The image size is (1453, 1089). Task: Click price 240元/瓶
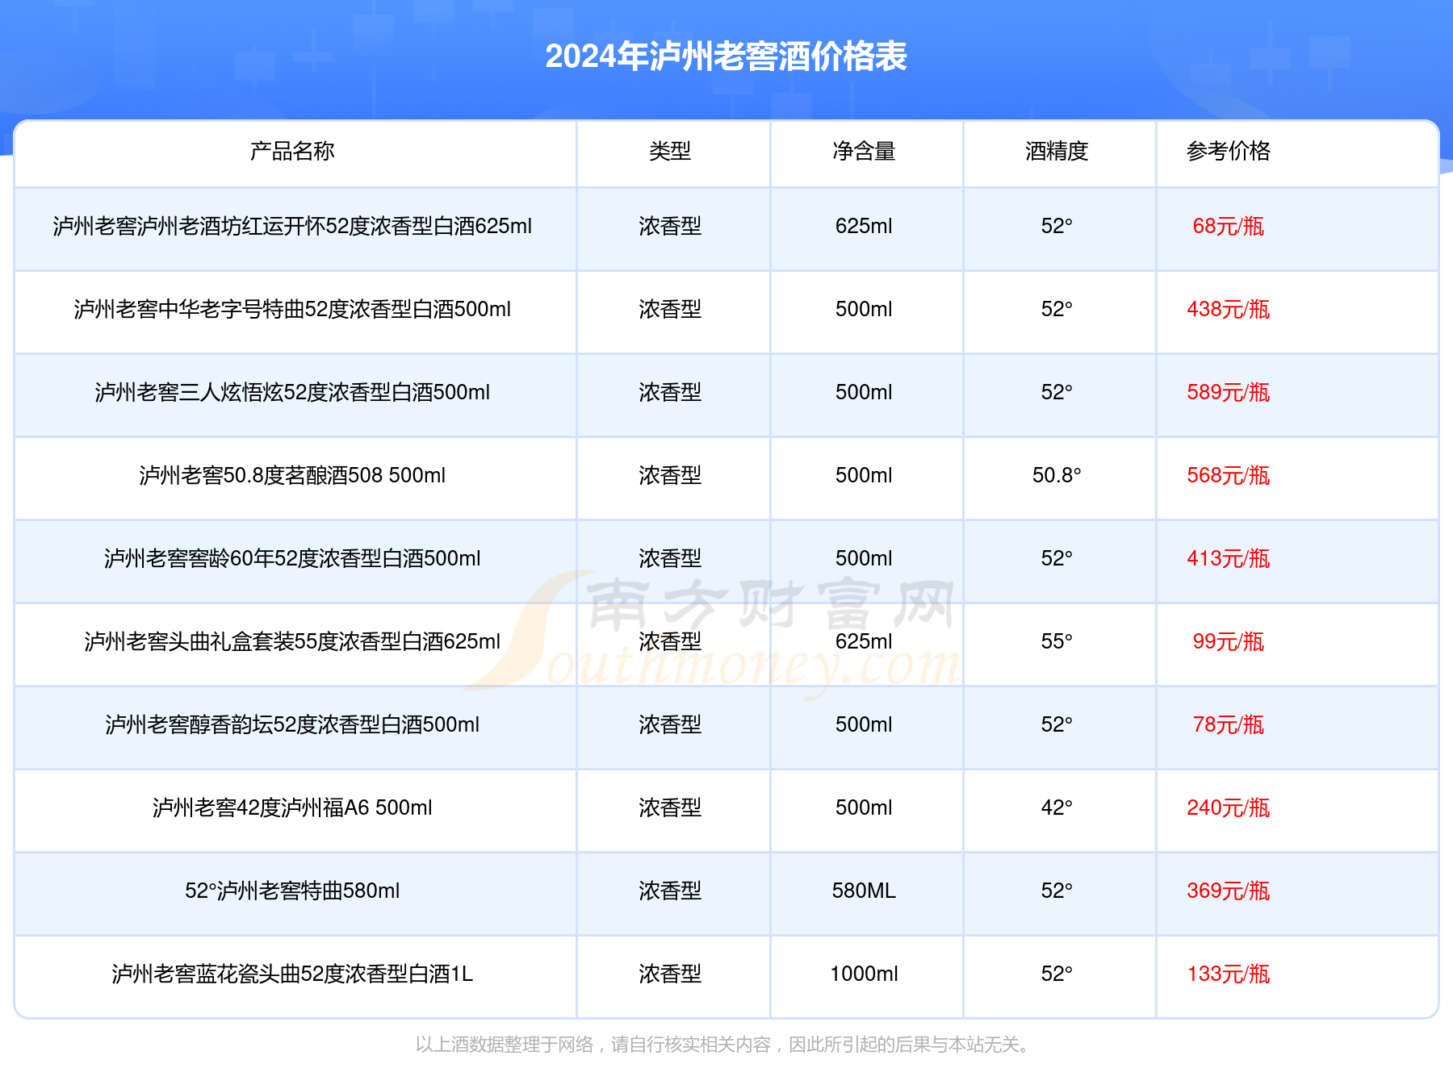point(1229,807)
